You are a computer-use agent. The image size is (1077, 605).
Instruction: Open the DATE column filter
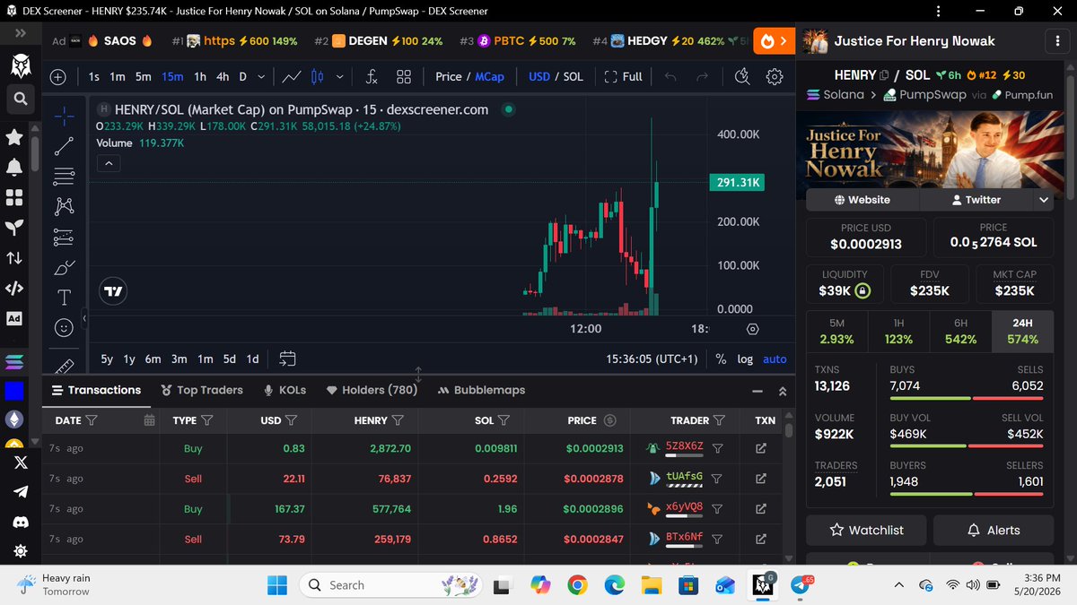[x=92, y=419]
